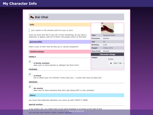Click the quote placeholder text in info
Viewport: 153px width, 115px height.
pyautogui.click(x=52, y=30)
